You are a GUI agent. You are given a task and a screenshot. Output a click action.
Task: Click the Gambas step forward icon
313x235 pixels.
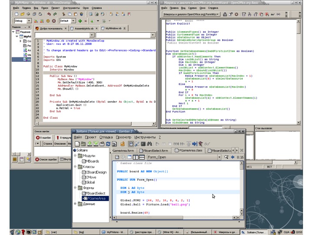(176, 144)
